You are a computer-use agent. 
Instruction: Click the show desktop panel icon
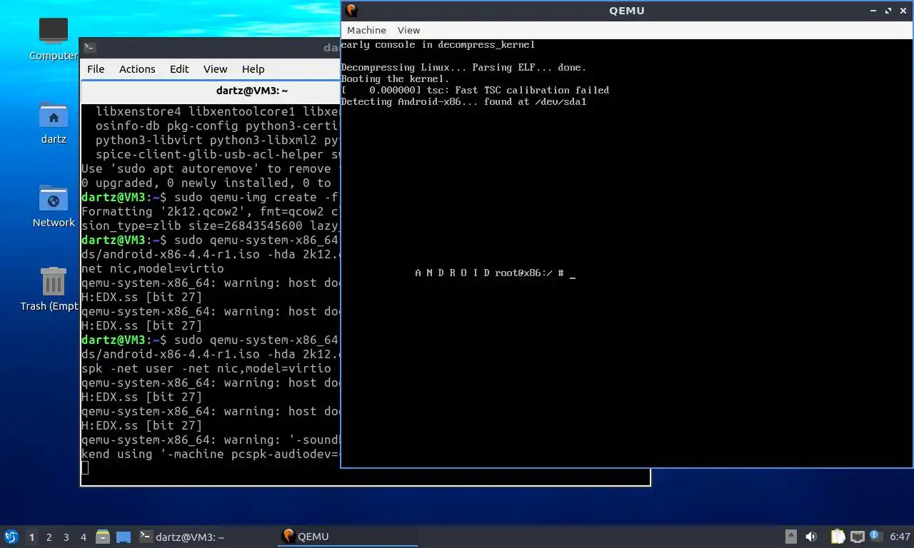click(124, 537)
